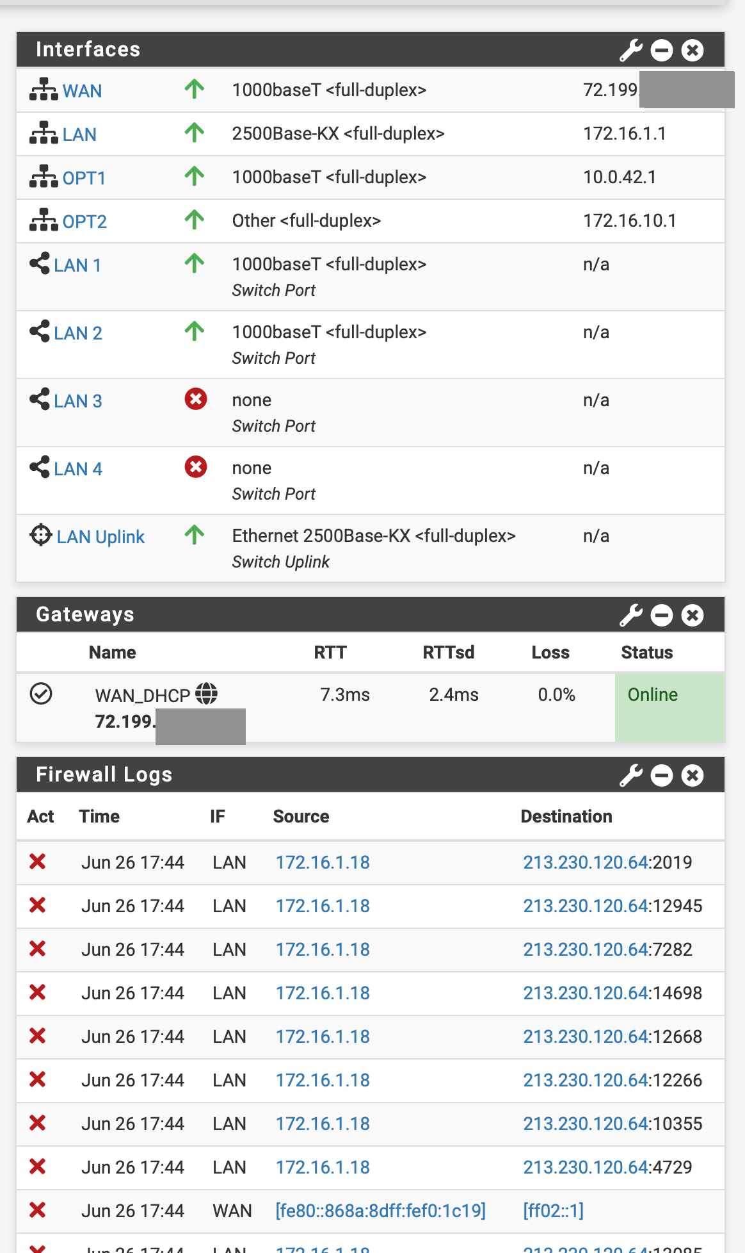745x1253 pixels.
Task: Click the Destination column header
Action: pos(566,816)
